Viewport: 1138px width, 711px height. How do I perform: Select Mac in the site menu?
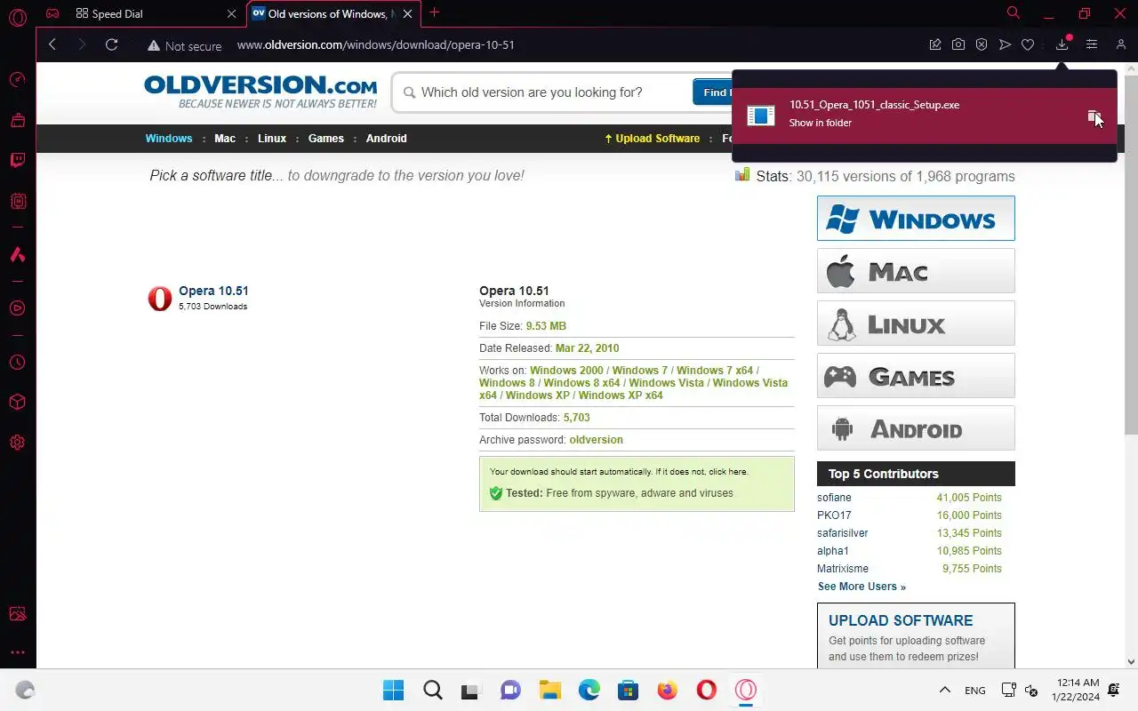pos(225,139)
